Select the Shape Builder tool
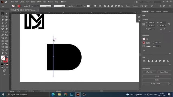This screenshot has height=97, width=173. click(3, 38)
